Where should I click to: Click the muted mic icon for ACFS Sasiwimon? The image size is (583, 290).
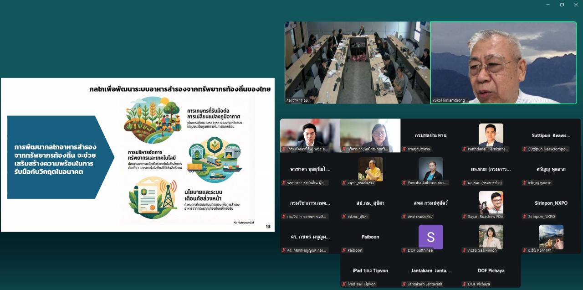point(464,250)
